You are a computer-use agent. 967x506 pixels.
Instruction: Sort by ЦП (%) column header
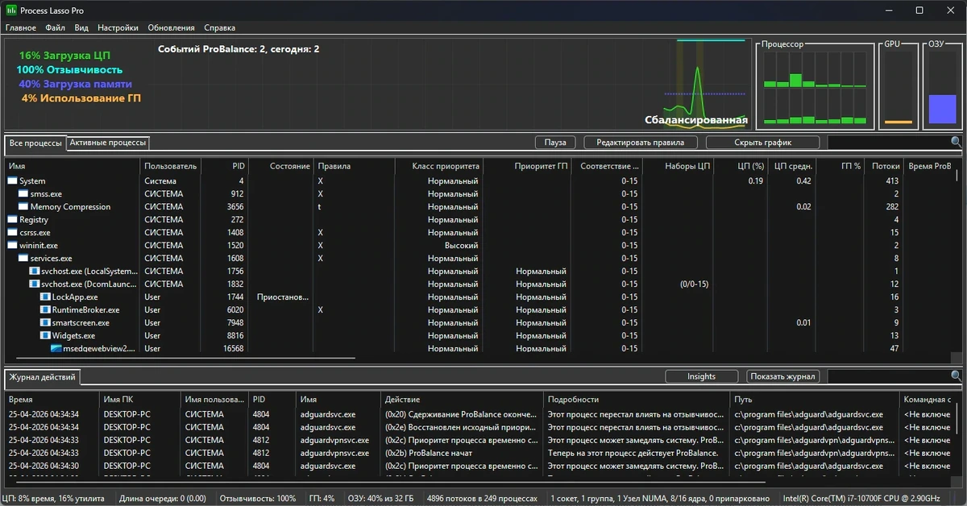point(741,166)
